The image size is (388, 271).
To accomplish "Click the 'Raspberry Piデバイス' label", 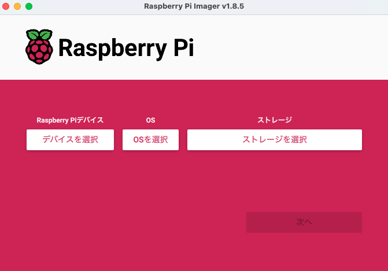I will (x=70, y=120).
